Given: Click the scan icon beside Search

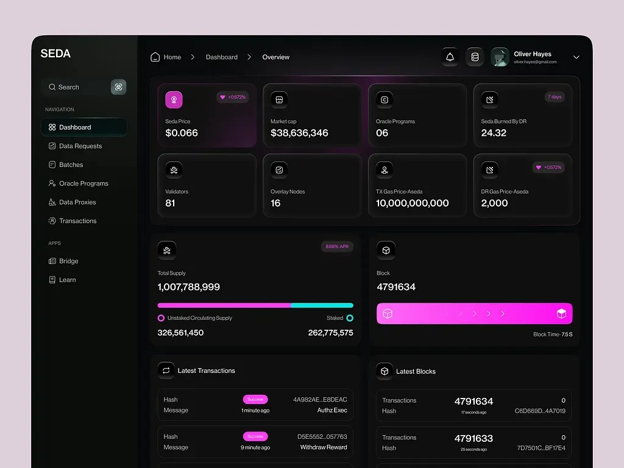Looking at the screenshot, I should pyautogui.click(x=118, y=87).
